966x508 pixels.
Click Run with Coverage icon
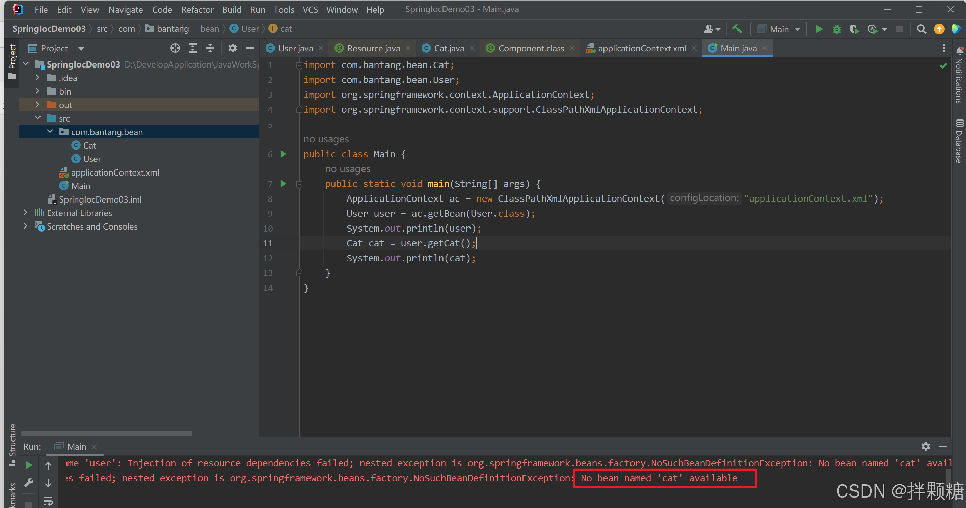tap(854, 29)
